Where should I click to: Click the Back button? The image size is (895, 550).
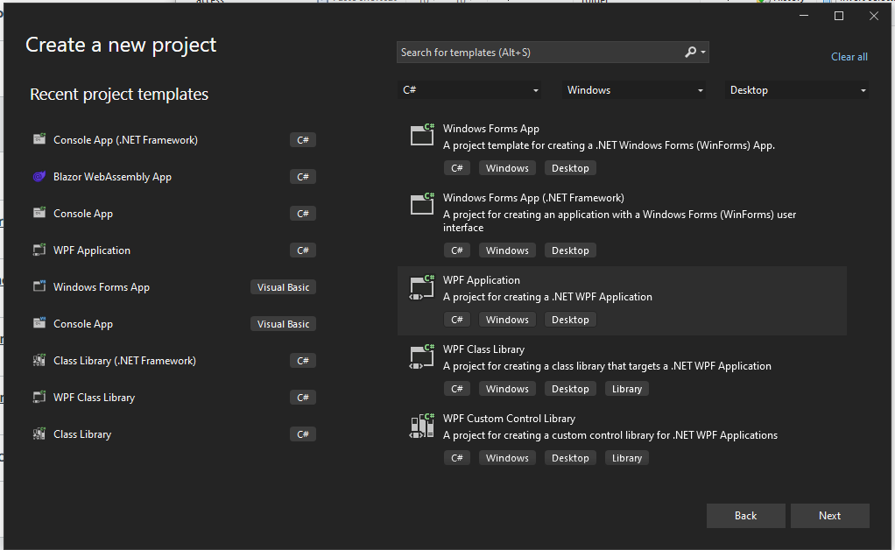745,516
